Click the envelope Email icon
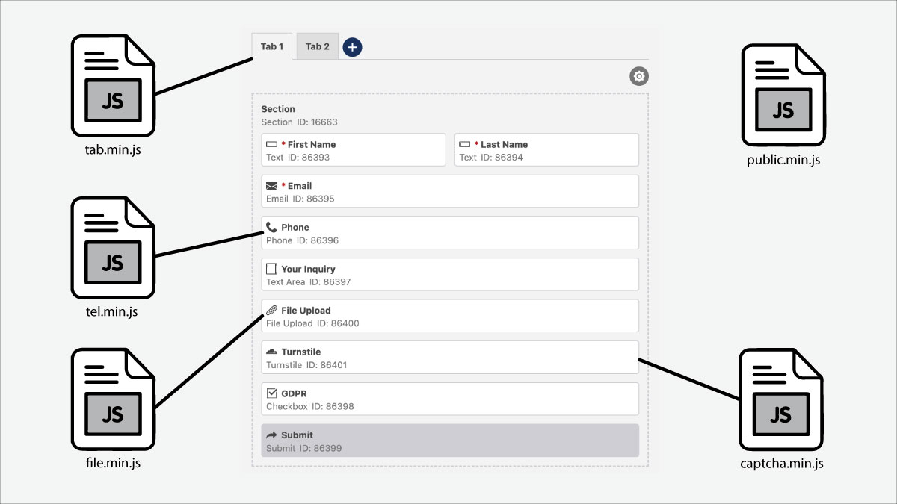 pyautogui.click(x=271, y=186)
